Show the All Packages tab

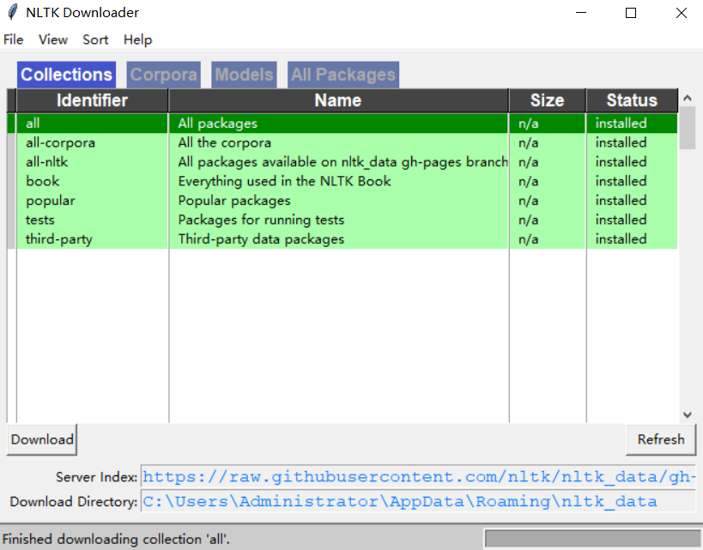[342, 75]
